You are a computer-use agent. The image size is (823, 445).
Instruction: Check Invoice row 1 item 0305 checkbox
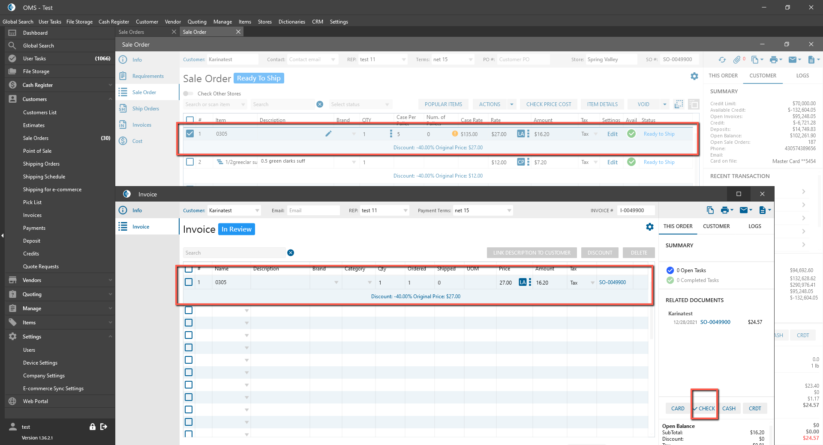tap(189, 282)
